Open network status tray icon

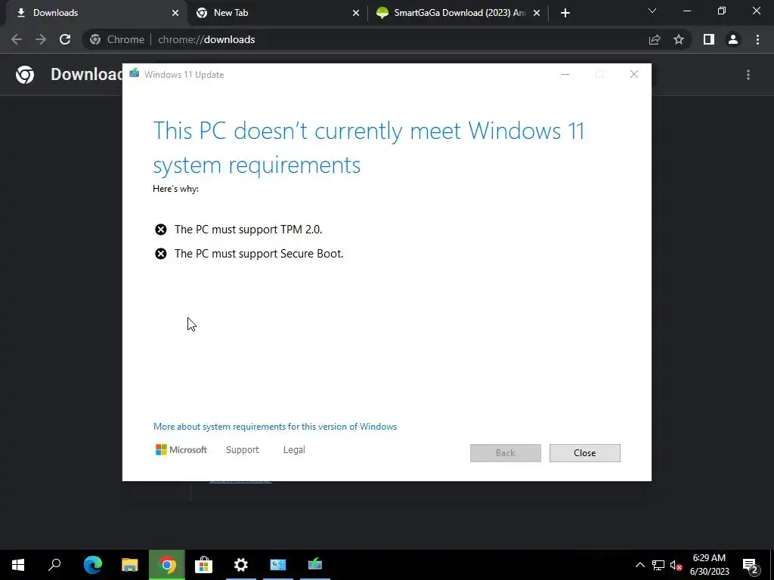[658, 565]
